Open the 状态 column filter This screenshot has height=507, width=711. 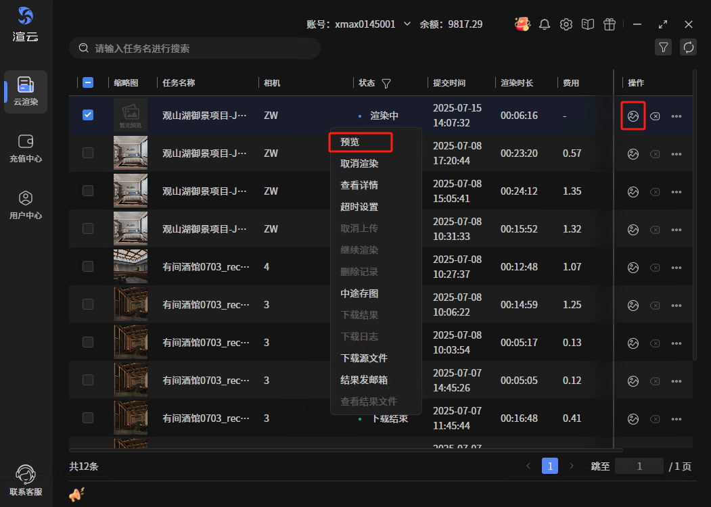click(386, 83)
